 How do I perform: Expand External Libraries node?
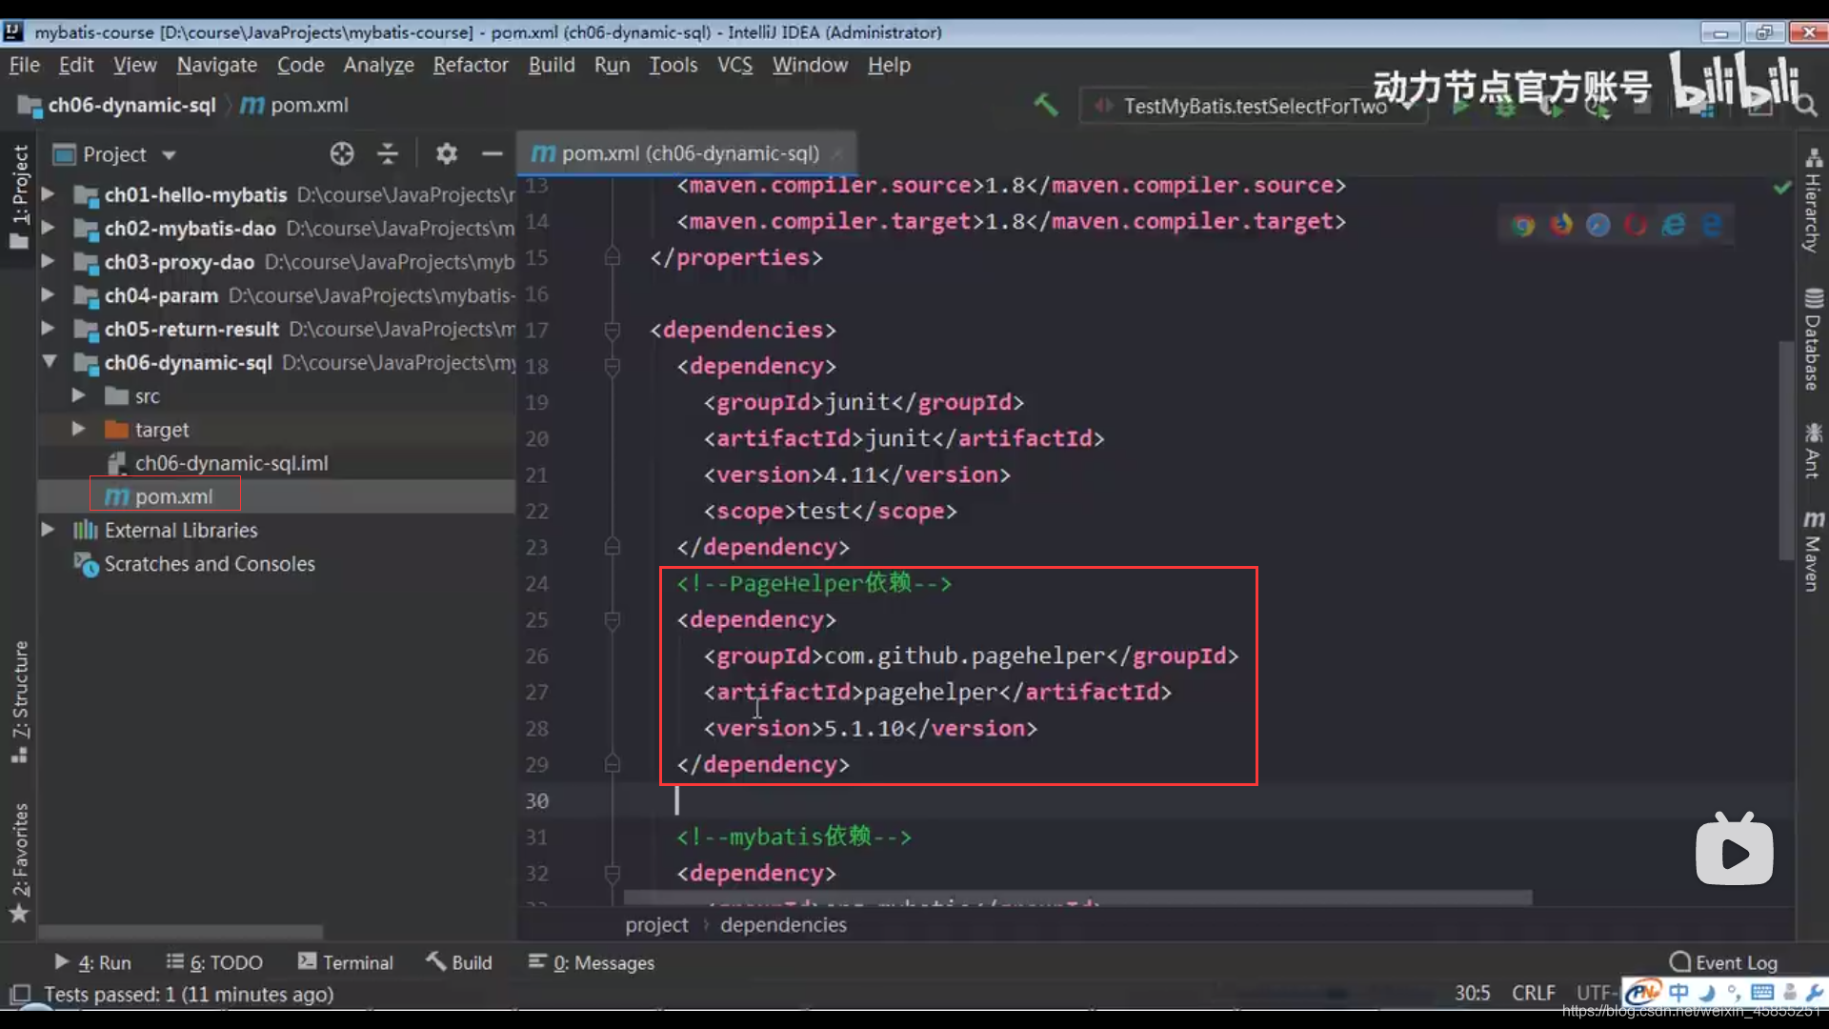[48, 530]
